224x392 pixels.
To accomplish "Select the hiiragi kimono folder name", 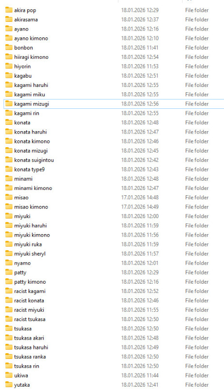I will pos(31,57).
